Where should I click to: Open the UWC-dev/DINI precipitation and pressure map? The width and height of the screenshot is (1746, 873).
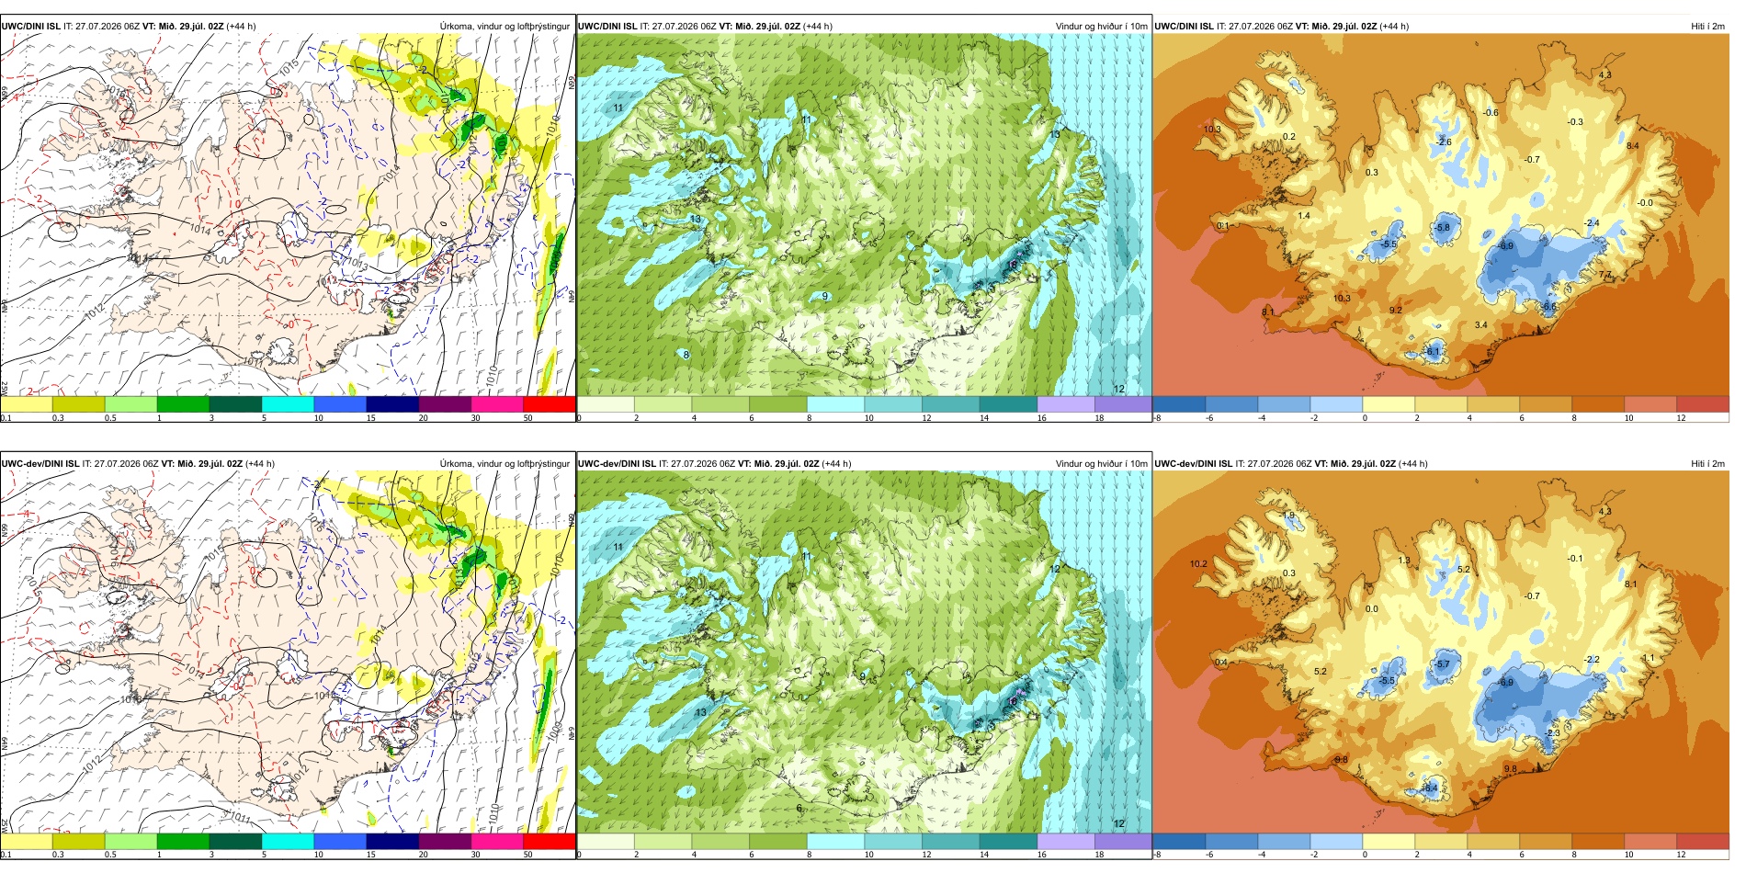[288, 652]
